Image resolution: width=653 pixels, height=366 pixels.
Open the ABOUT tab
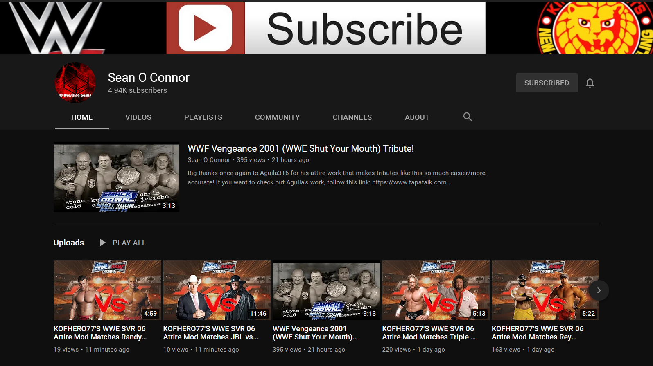coord(417,117)
